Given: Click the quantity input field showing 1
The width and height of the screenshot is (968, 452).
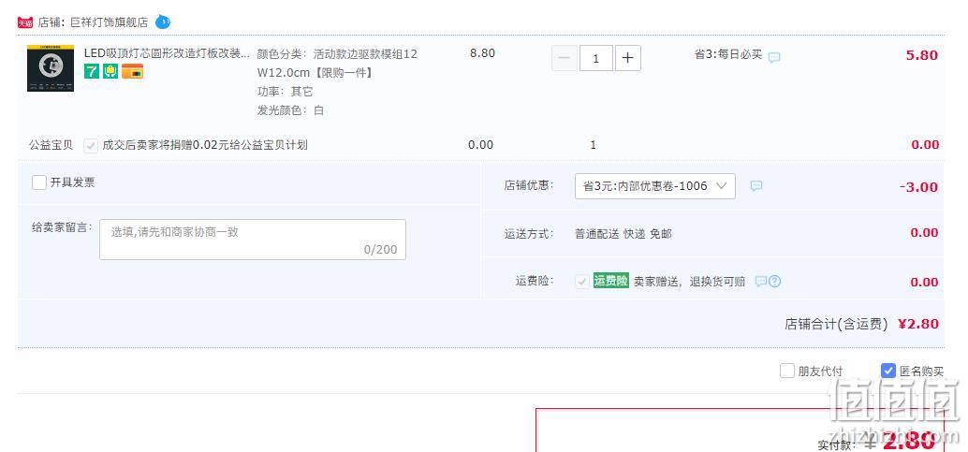Looking at the screenshot, I should (595, 58).
